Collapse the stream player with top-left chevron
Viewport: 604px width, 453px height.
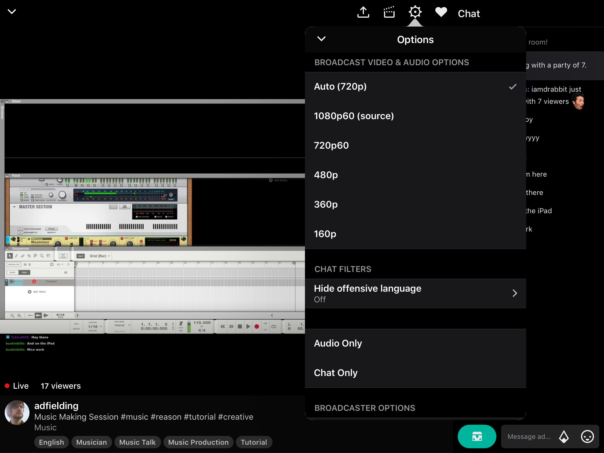pyautogui.click(x=12, y=12)
